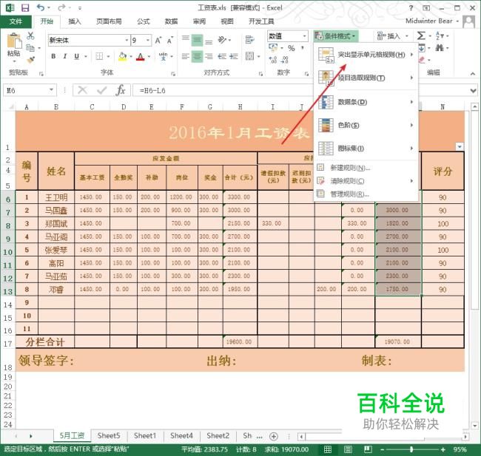481x456 pixels.
Task: Choose 管理规则 in the menu
Action: (x=366, y=194)
